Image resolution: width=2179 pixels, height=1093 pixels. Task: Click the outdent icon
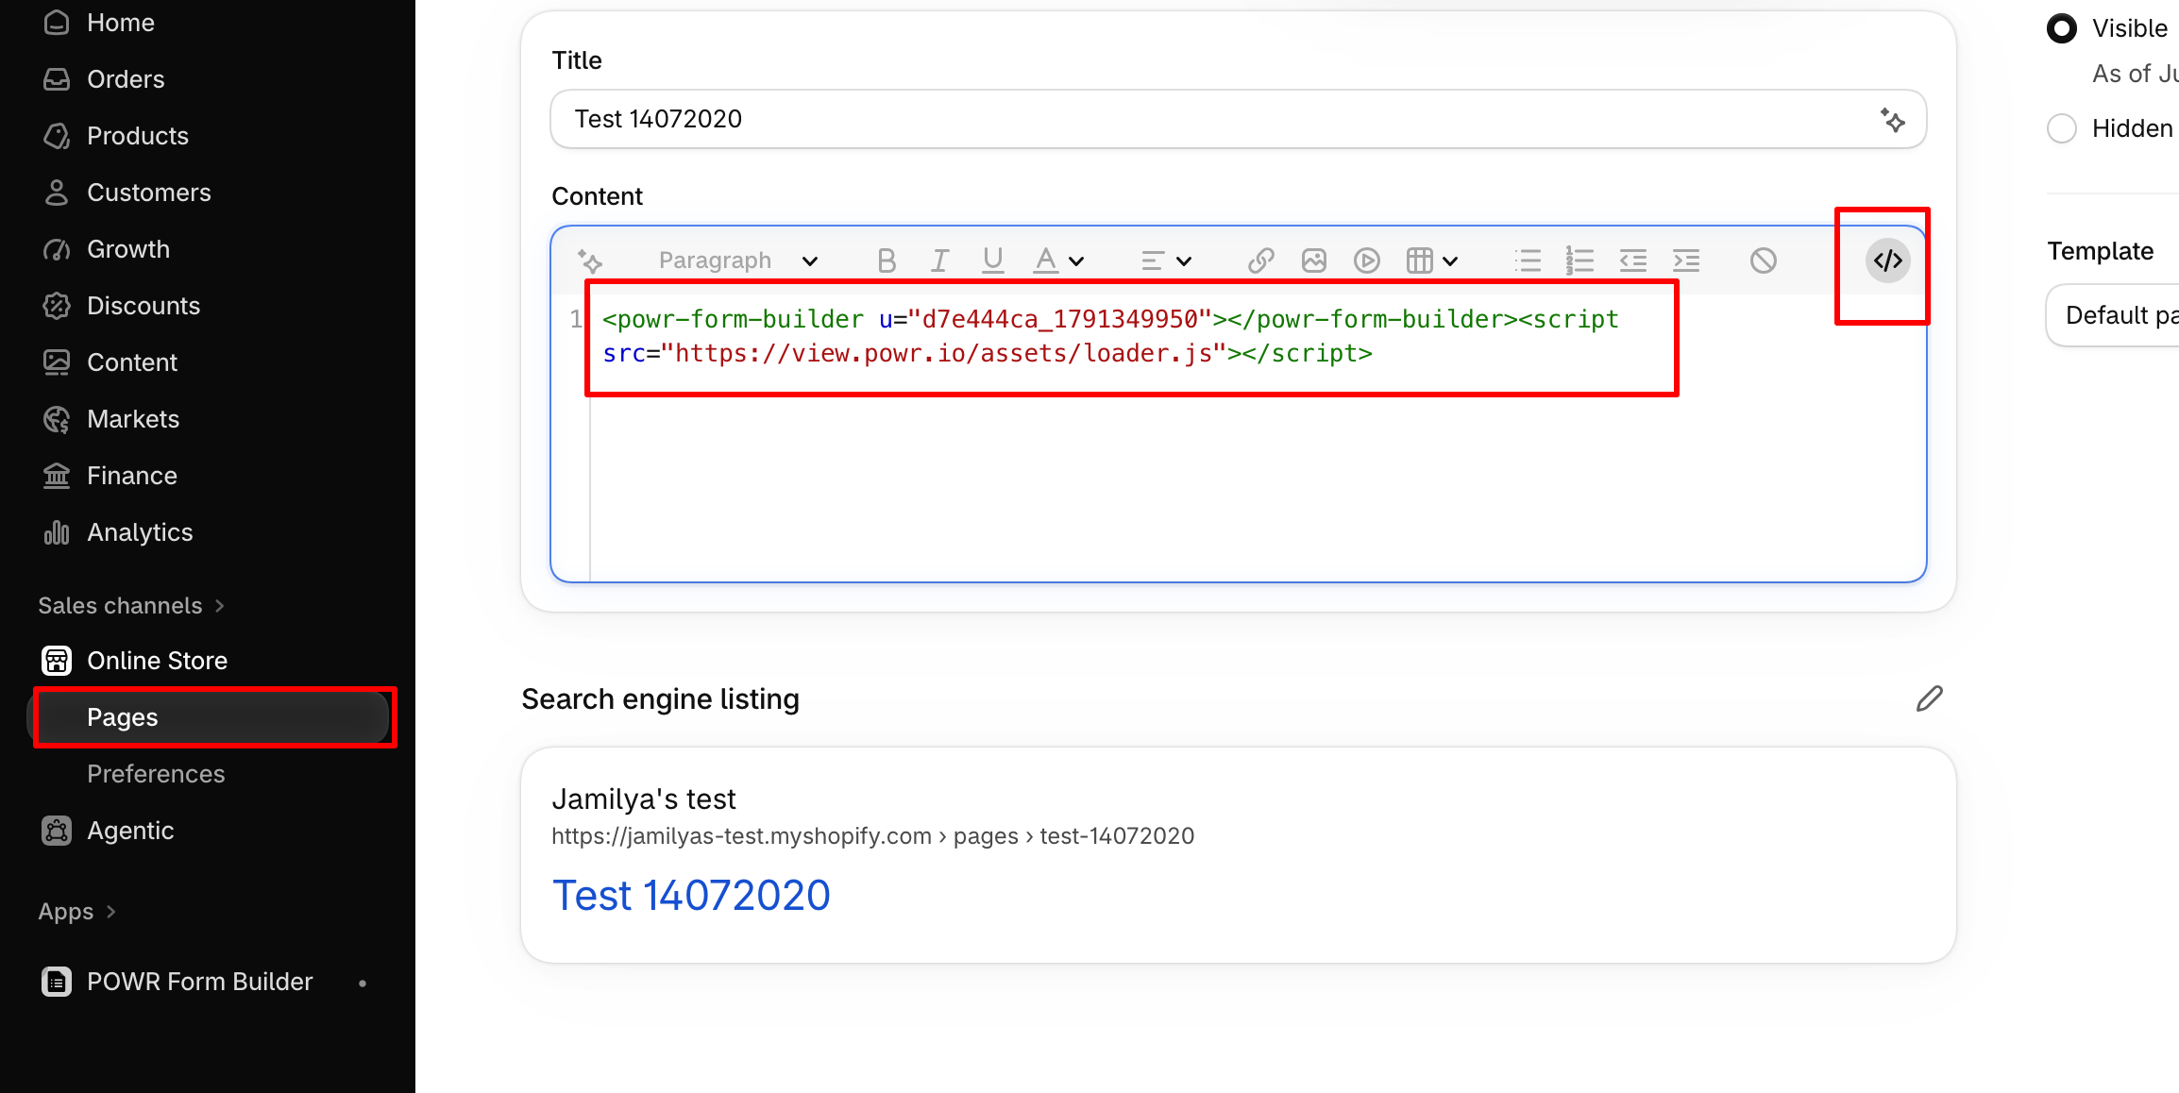(1633, 261)
